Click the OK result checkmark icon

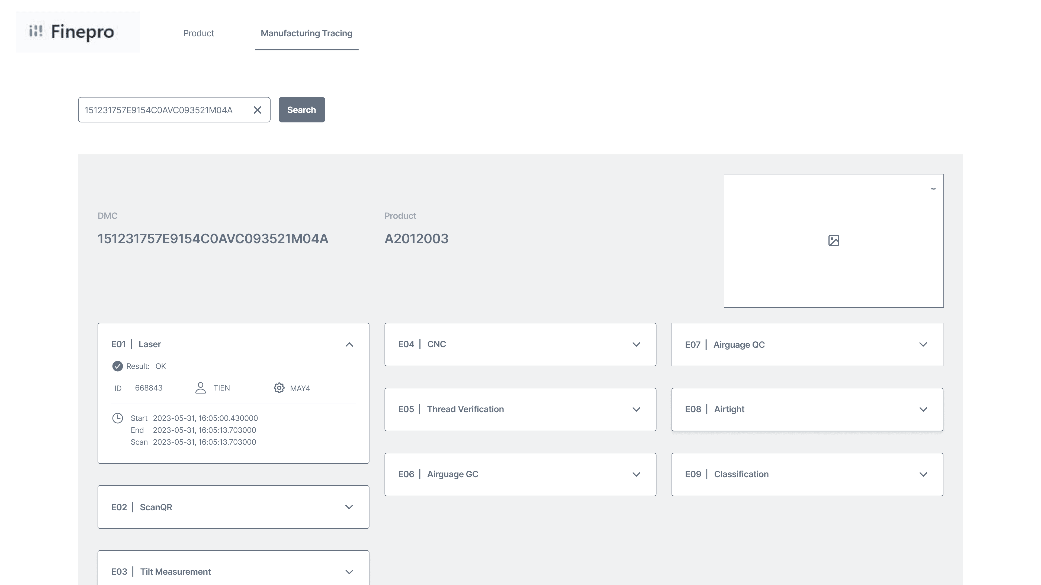point(117,366)
